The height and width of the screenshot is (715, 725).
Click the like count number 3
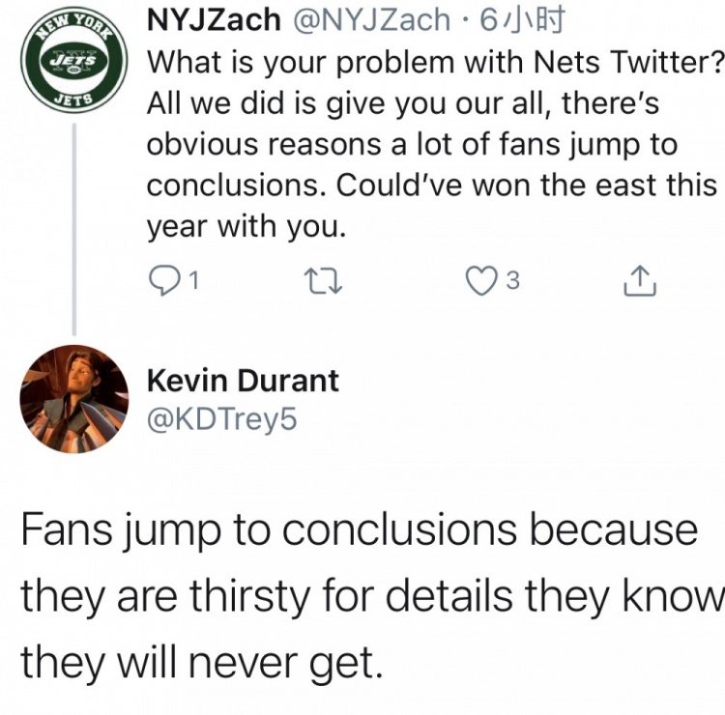point(512,281)
